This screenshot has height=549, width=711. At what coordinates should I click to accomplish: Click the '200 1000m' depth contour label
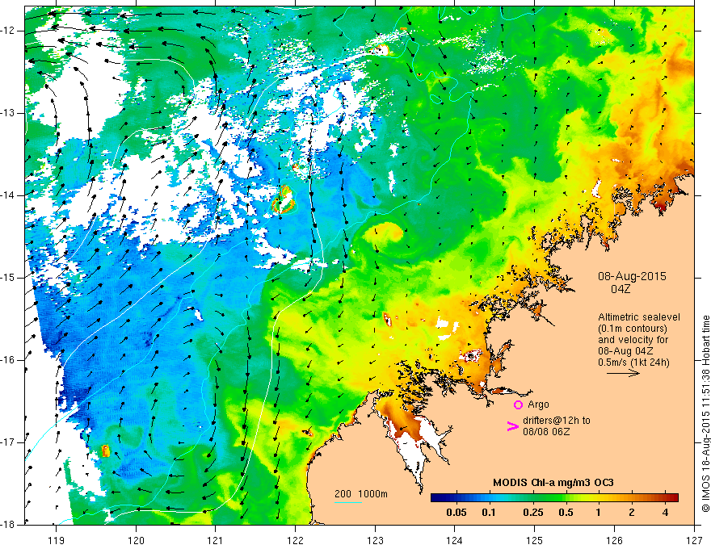point(361,494)
